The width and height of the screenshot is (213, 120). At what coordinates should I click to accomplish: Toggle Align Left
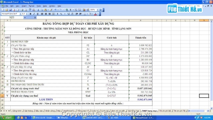point(42,14)
